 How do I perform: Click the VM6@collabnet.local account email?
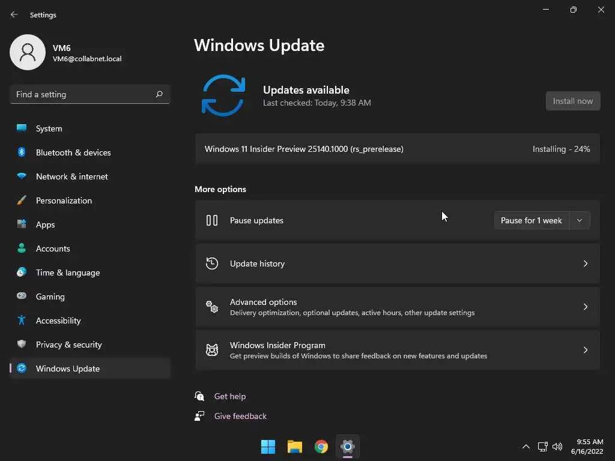tap(87, 59)
